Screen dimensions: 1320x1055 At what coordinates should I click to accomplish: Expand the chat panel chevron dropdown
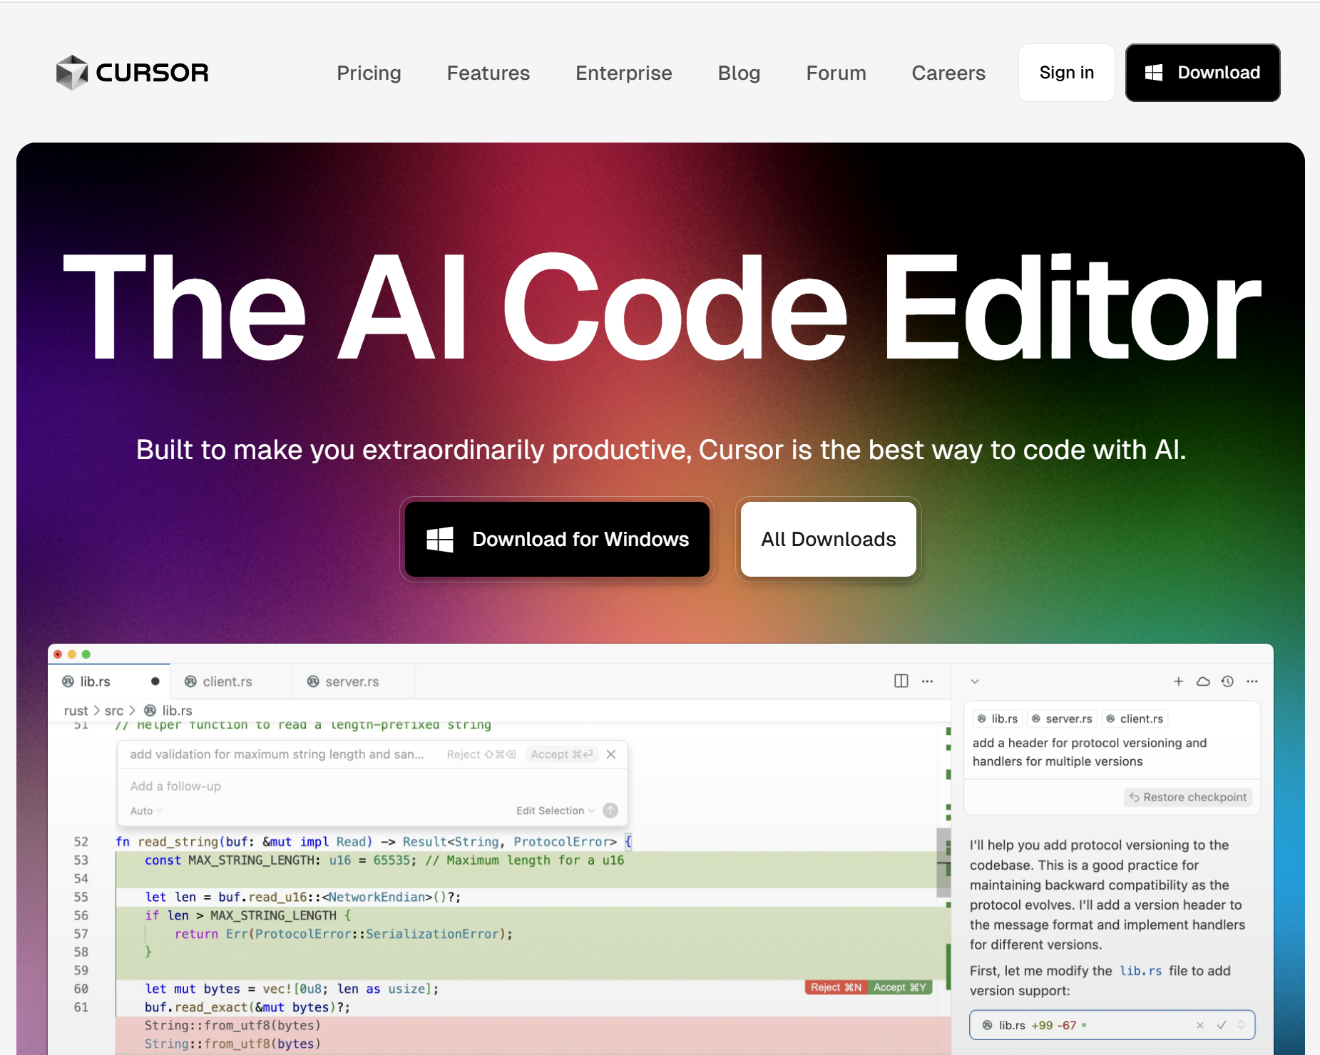(975, 681)
